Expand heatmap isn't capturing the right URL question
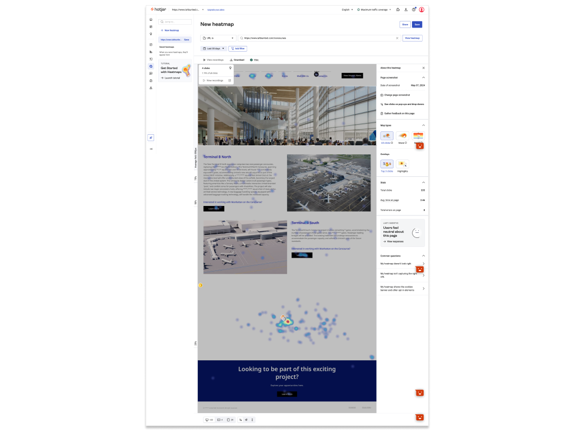Image resolution: width=574 pixels, height=431 pixels. 402,275
